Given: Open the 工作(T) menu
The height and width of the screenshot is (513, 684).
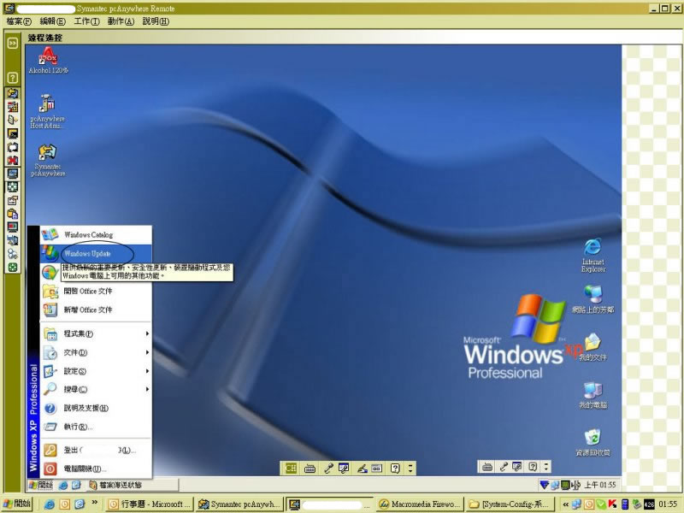Looking at the screenshot, I should point(86,21).
